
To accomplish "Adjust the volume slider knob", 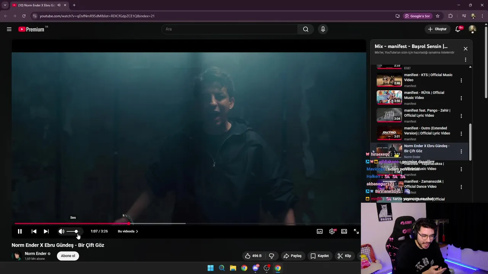I will (76, 231).
